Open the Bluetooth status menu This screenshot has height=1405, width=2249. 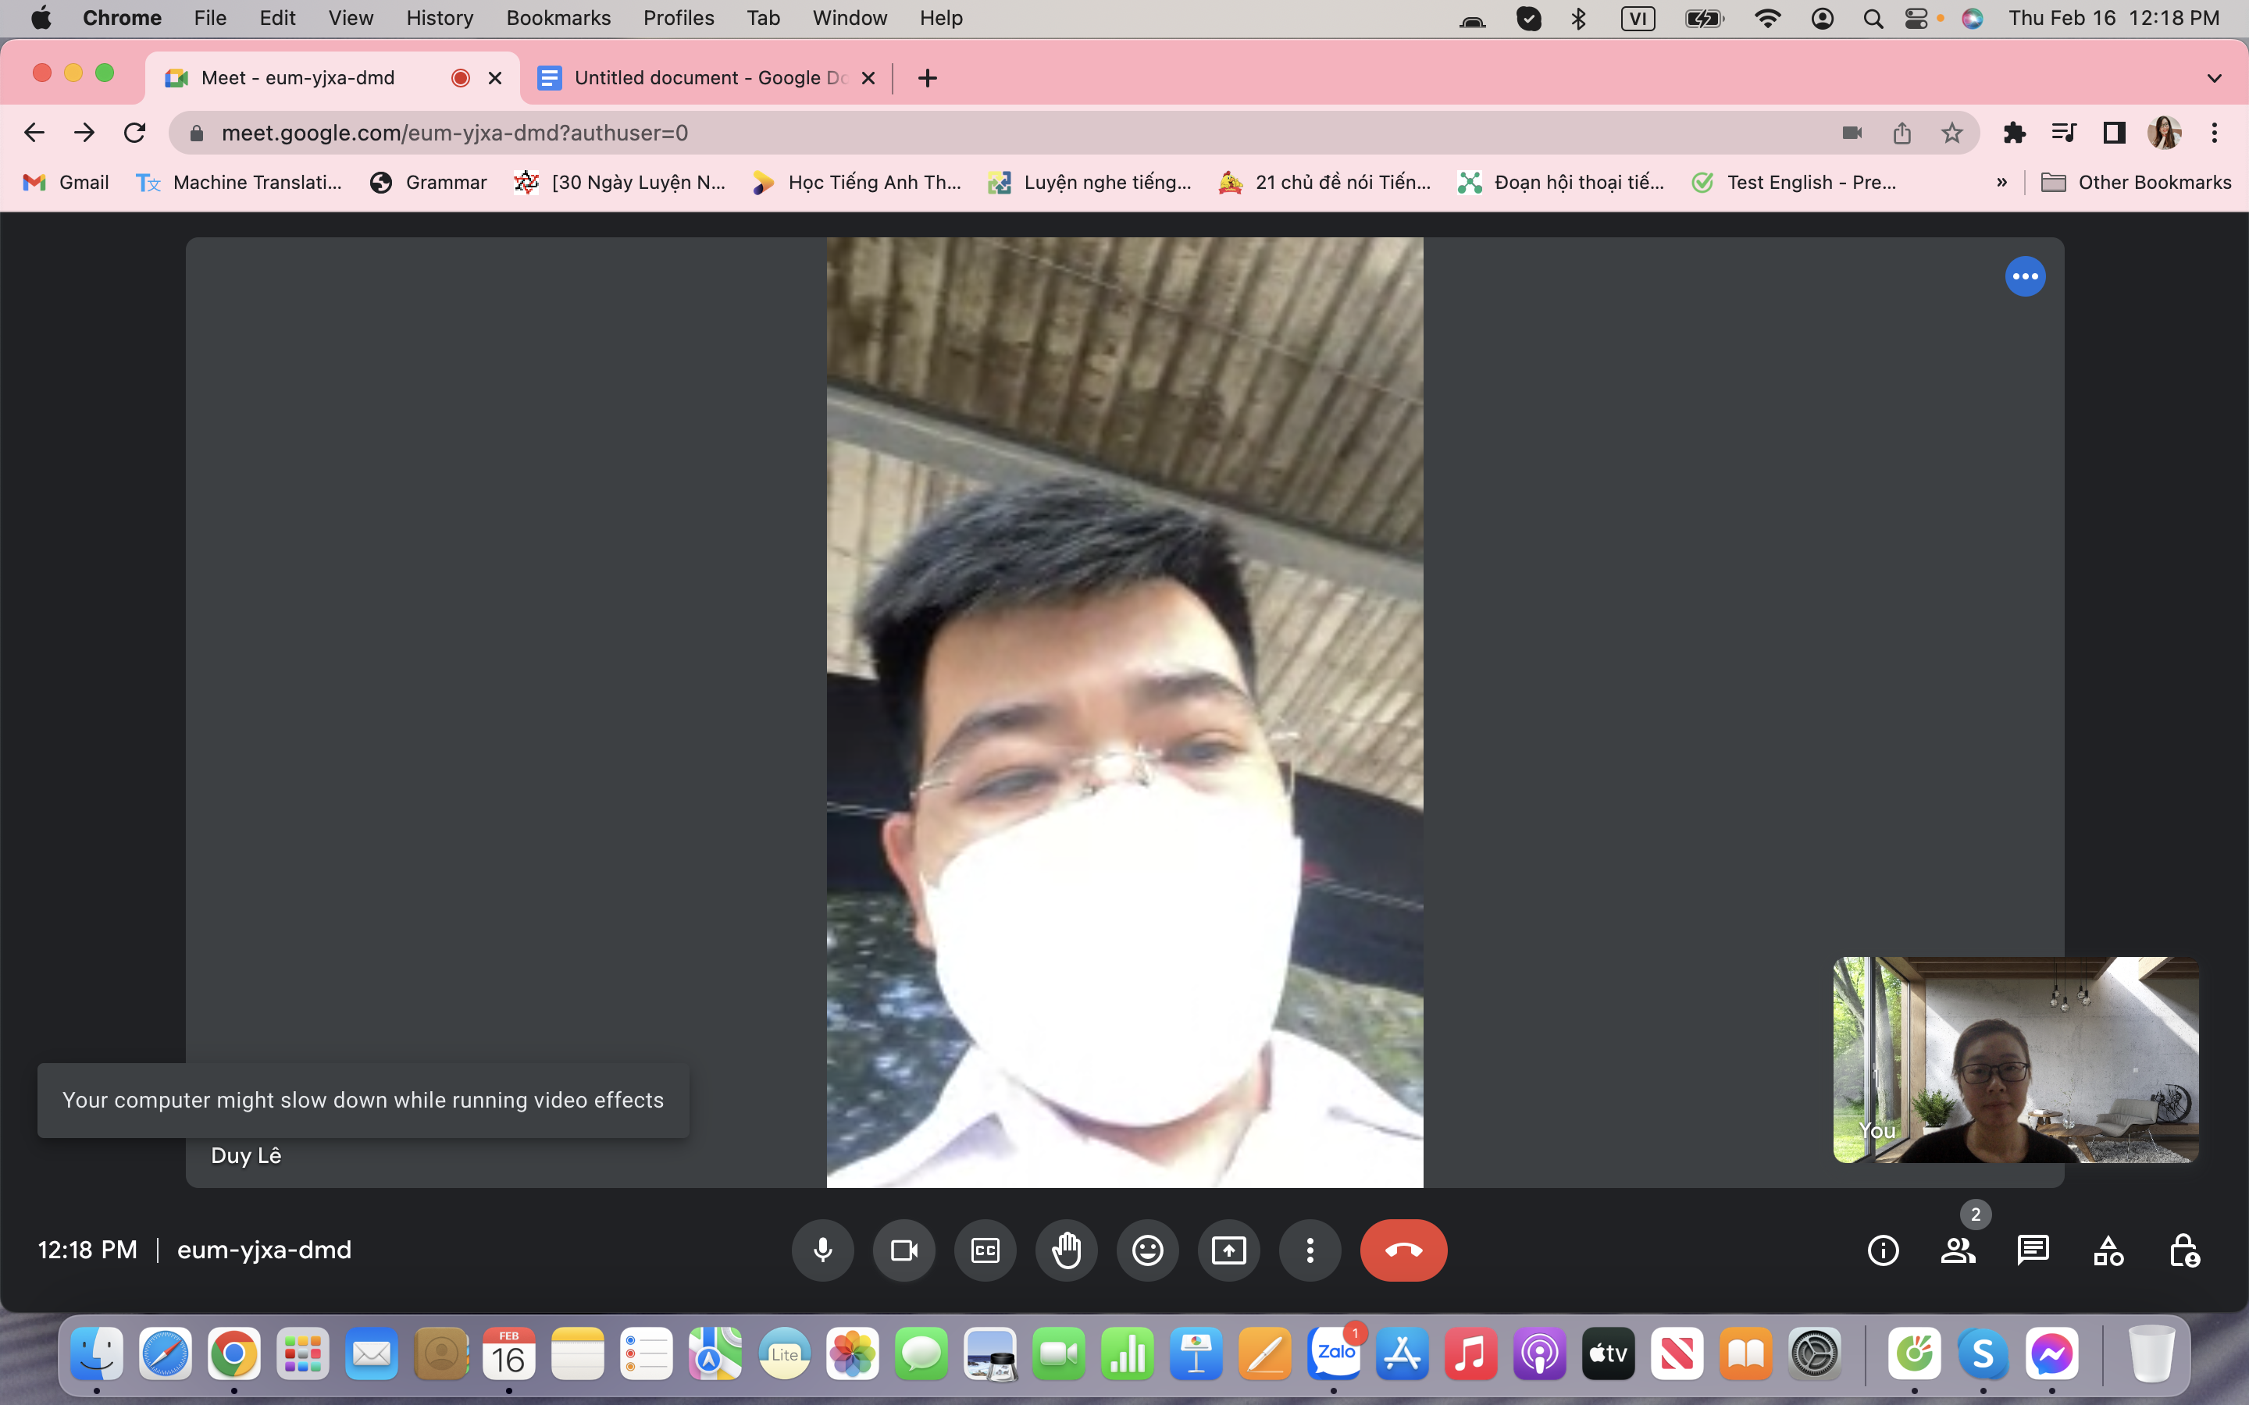click(x=1578, y=19)
